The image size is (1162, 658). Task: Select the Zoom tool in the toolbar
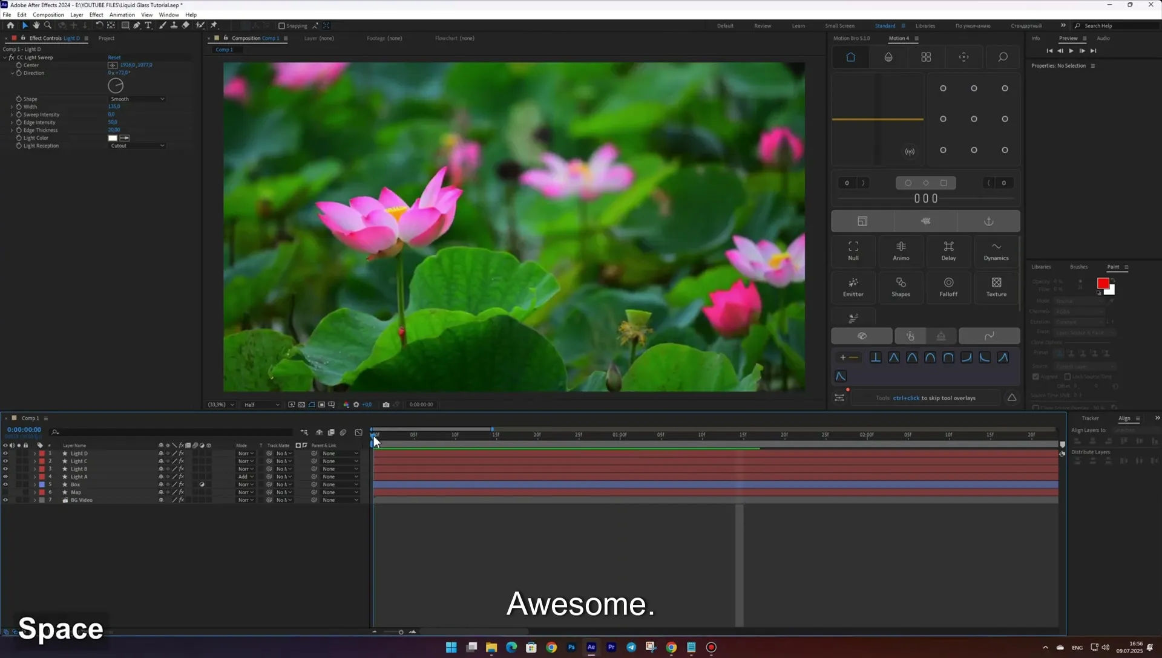pos(48,25)
